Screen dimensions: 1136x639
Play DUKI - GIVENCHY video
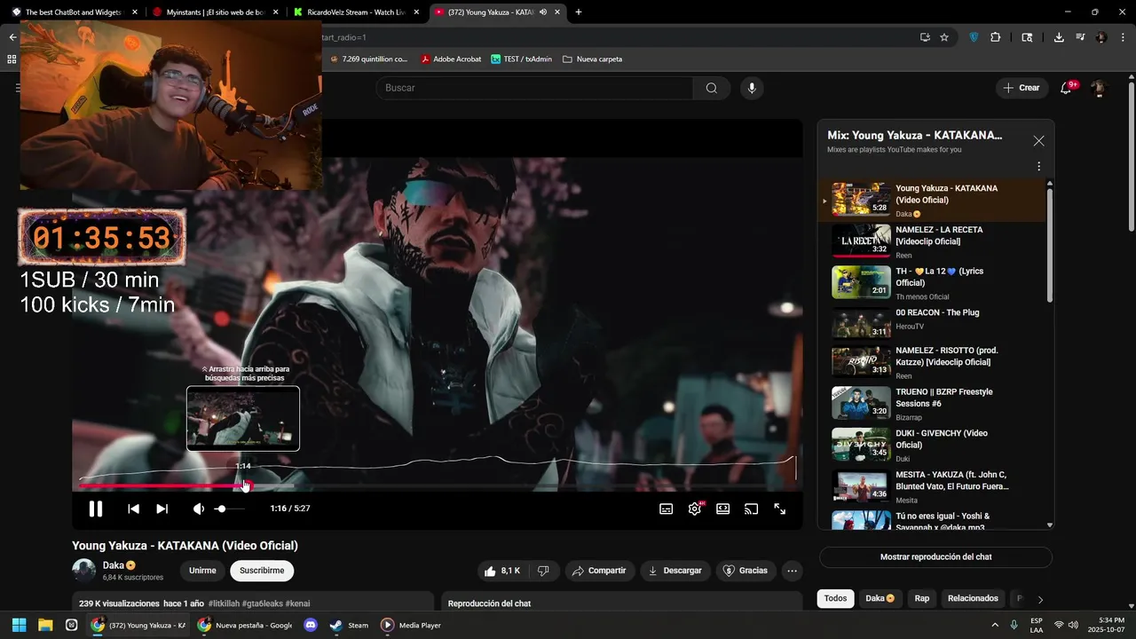(x=932, y=445)
